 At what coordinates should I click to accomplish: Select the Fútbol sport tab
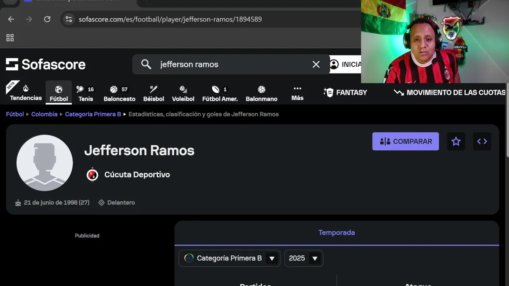click(59, 93)
